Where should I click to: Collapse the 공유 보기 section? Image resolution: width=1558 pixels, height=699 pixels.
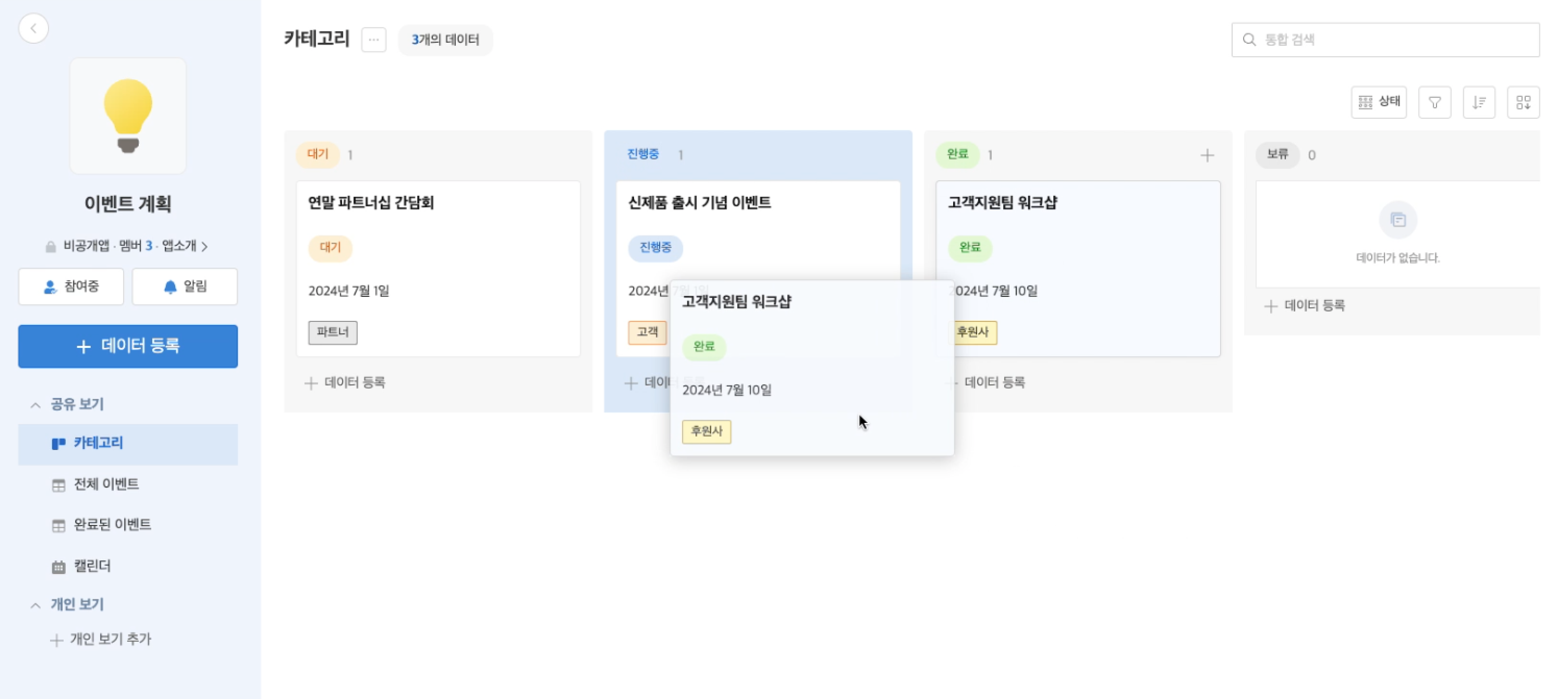pos(35,405)
